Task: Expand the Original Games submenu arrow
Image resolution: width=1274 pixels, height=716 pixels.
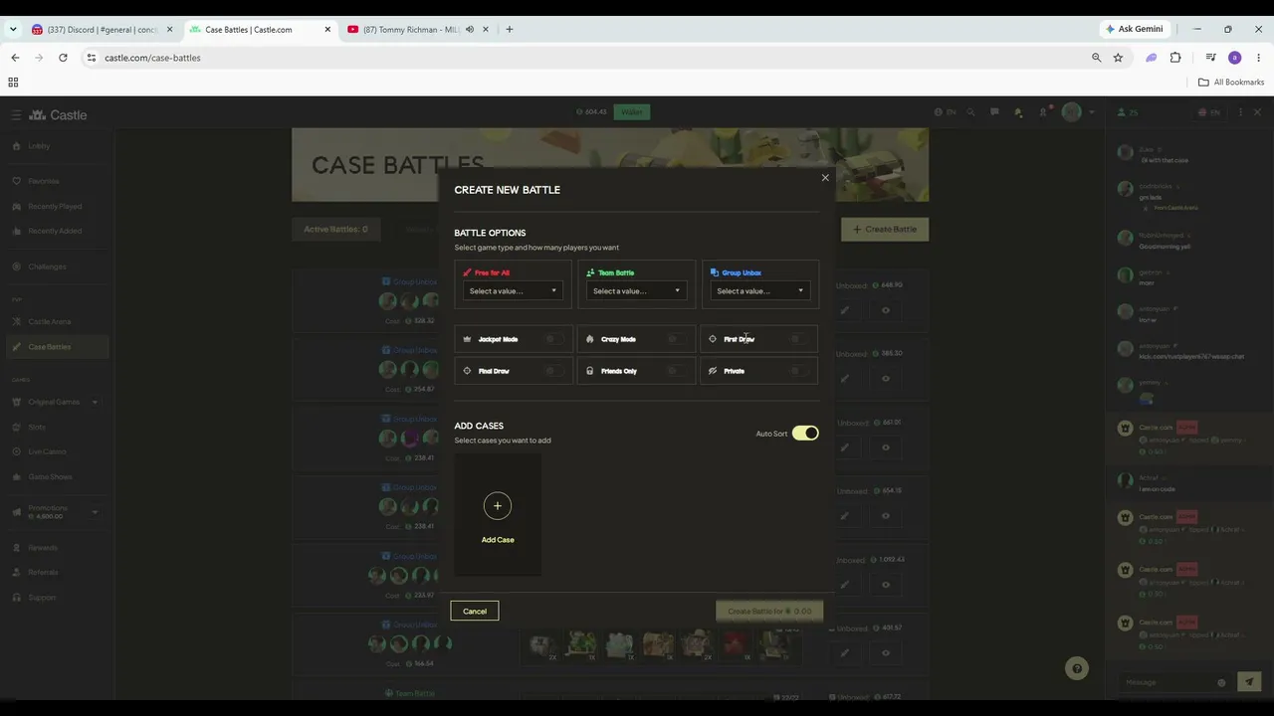Action: click(95, 402)
